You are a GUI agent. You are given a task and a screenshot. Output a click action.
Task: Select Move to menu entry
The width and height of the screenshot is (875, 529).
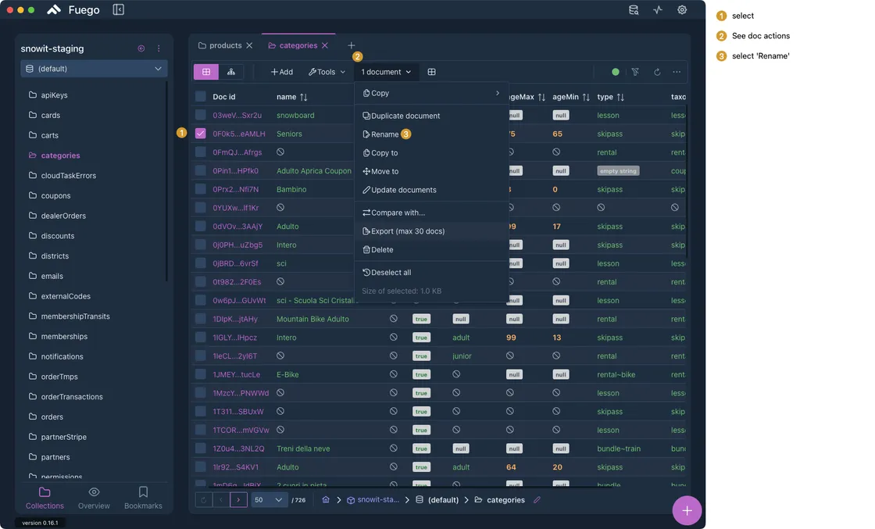tap(430, 171)
